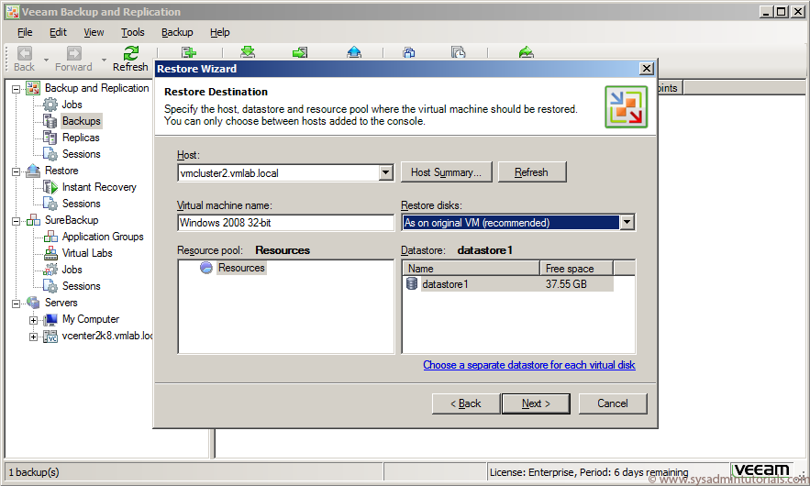Viewport: 810px width, 486px height.
Task: Proceed with the Next > button
Action: click(x=537, y=403)
